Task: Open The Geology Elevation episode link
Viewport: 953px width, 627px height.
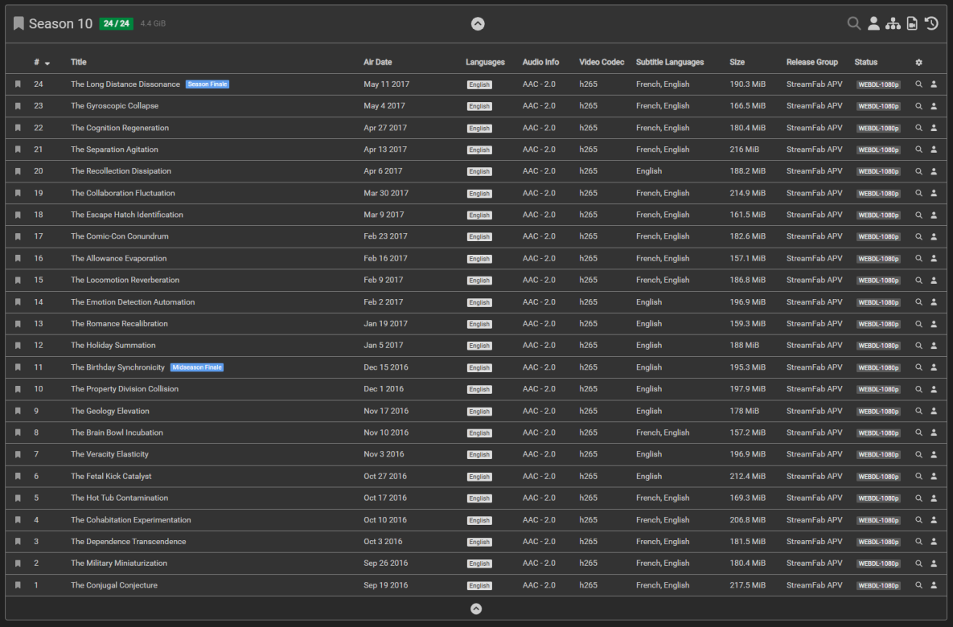Action: [x=109, y=411]
